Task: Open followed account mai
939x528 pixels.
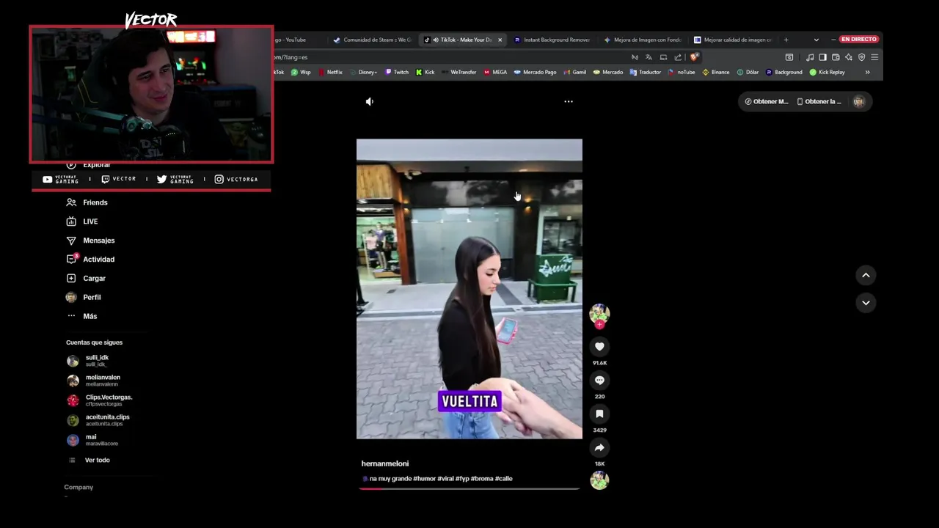Action: point(92,439)
